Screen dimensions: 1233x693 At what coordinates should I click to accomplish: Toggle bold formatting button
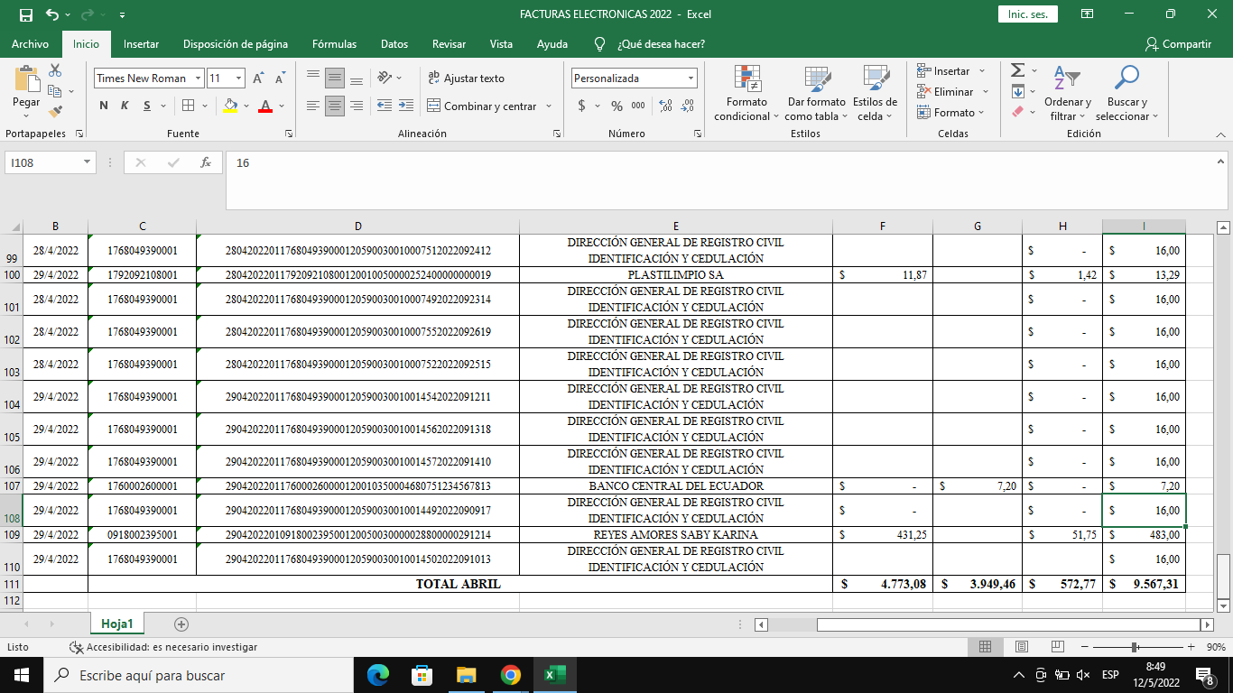tap(104, 106)
